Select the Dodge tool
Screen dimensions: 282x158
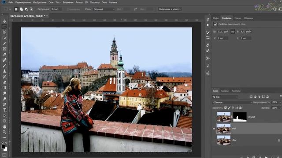point(4,99)
